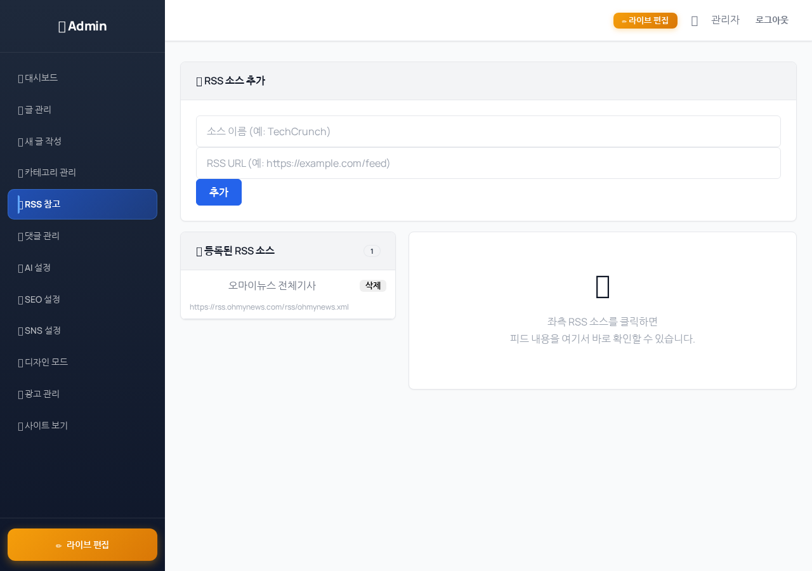Focus the RSS URL input field

(488, 163)
